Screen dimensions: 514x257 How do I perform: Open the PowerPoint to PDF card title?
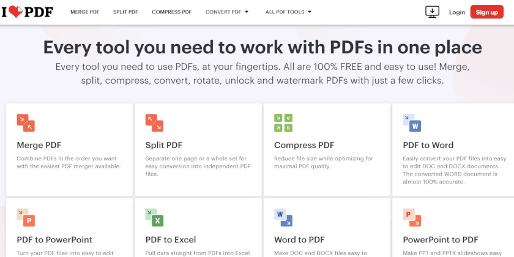[441, 240]
